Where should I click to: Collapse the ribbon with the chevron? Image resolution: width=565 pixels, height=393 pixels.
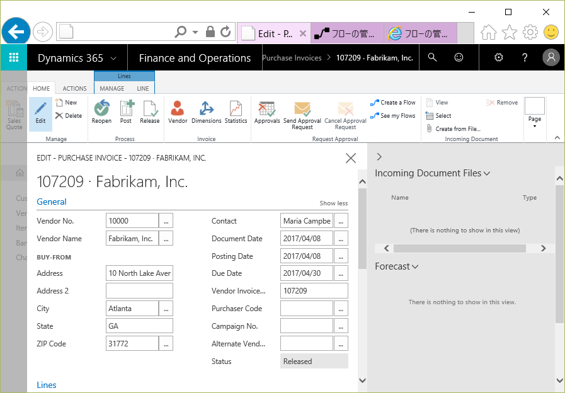click(x=557, y=137)
